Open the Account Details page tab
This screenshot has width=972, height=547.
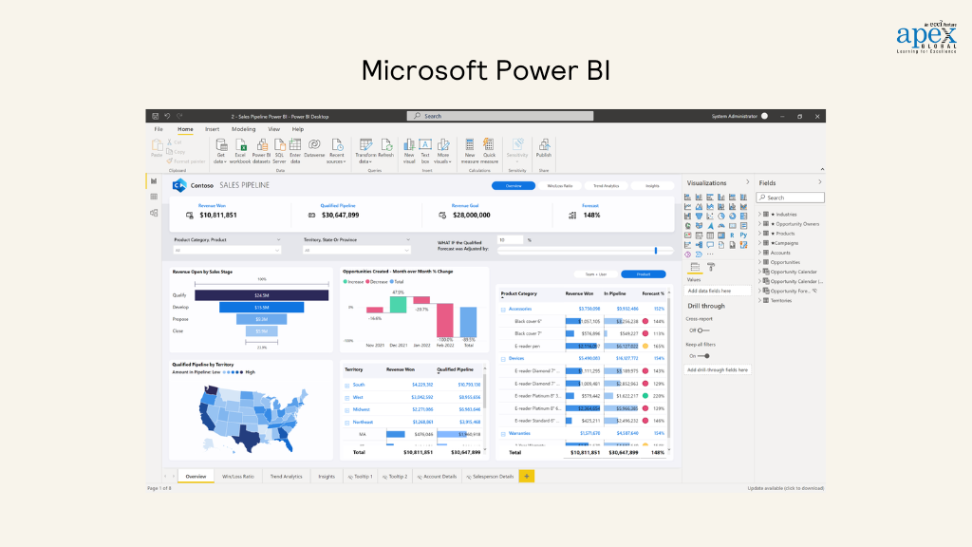437,477
